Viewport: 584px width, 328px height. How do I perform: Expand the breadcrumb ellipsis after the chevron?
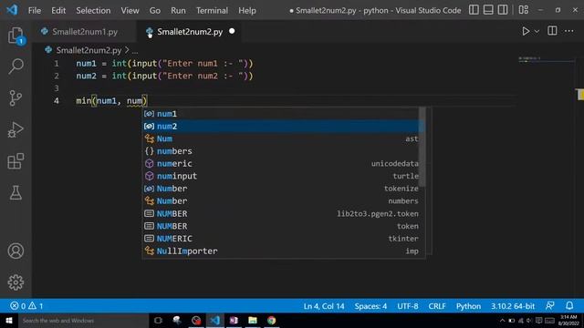tap(135, 51)
